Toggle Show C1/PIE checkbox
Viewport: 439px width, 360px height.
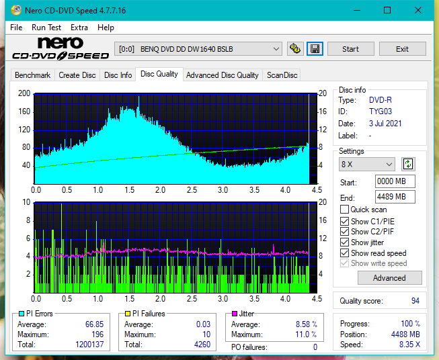pyautogui.click(x=344, y=221)
